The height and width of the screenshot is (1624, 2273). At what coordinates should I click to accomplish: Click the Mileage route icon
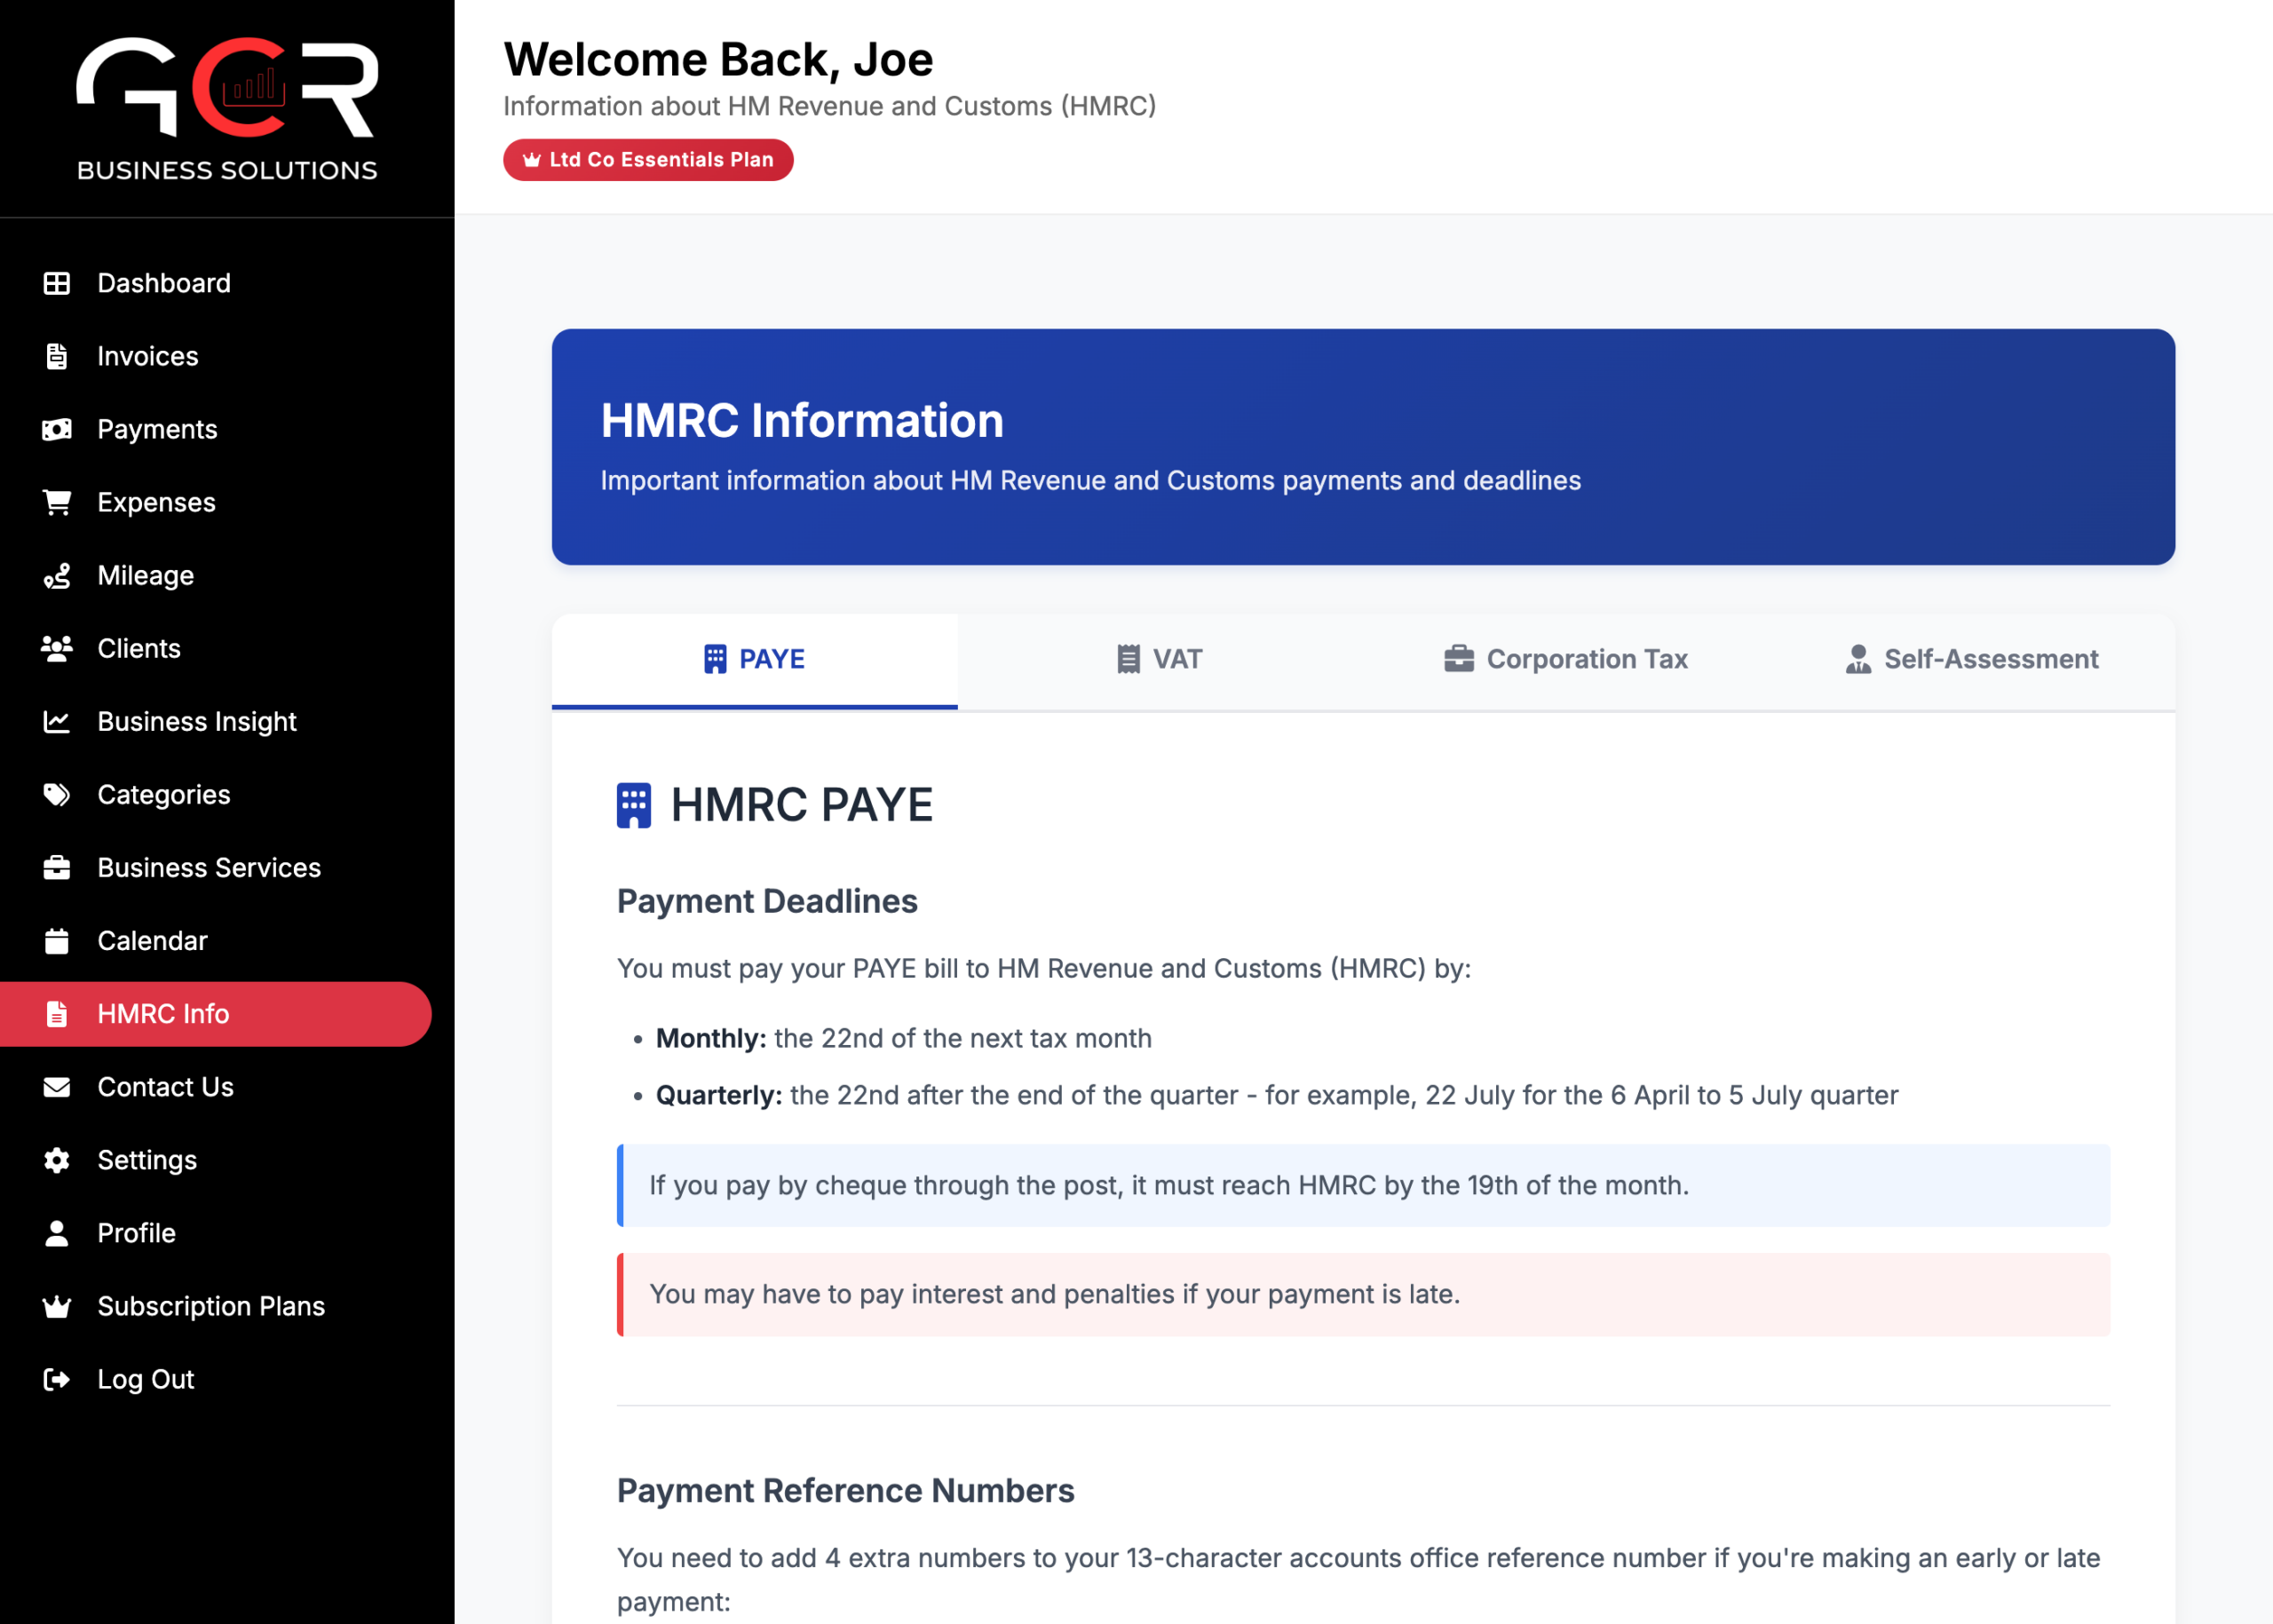click(x=57, y=576)
